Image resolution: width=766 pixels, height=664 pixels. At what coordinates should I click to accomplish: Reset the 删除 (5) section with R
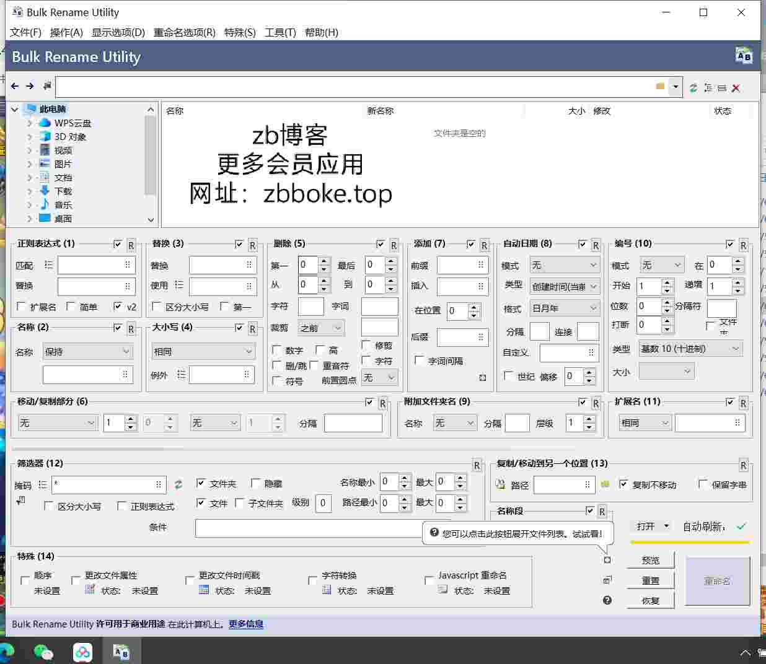[394, 245]
